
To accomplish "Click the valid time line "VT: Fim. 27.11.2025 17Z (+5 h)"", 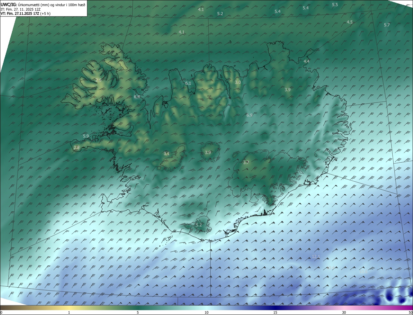I will [x=25, y=14].
